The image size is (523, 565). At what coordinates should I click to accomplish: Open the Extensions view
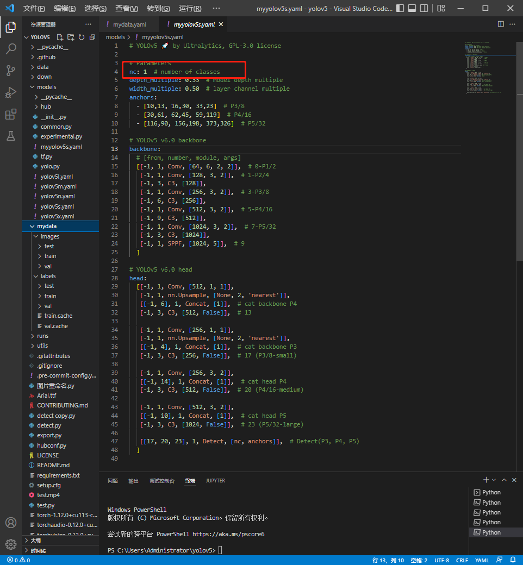11,114
